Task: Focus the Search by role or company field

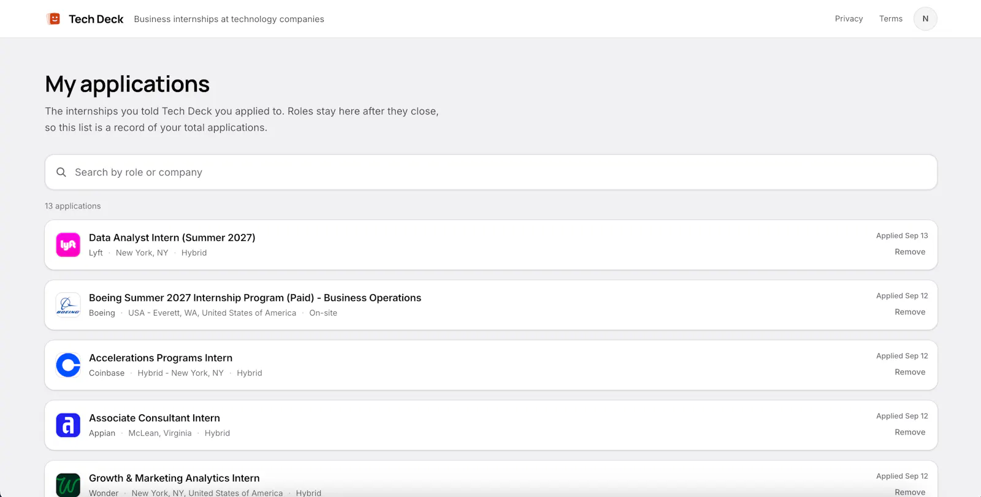Action: [491, 172]
